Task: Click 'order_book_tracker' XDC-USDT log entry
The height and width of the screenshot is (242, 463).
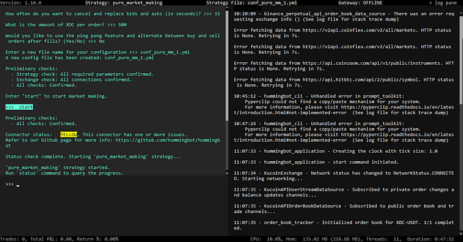Action: [x=344, y=225]
